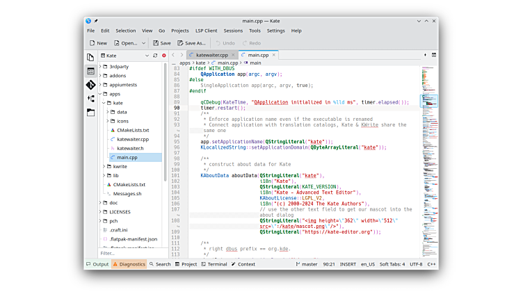Click the master git branch button
Screen dimensions: 523x294
[307, 264]
